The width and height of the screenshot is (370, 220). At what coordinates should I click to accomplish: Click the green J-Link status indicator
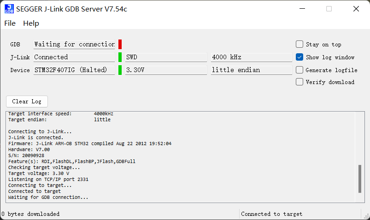(x=120, y=57)
